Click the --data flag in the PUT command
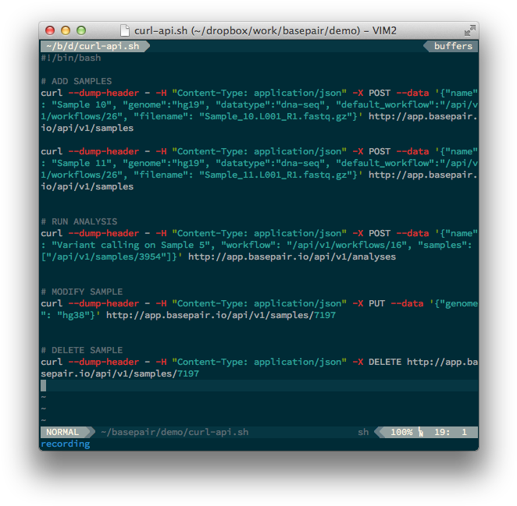 (407, 303)
